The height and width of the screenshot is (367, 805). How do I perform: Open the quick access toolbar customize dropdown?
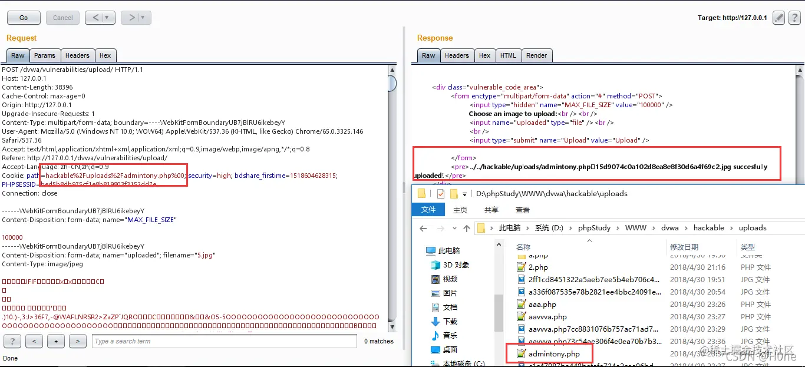point(464,194)
